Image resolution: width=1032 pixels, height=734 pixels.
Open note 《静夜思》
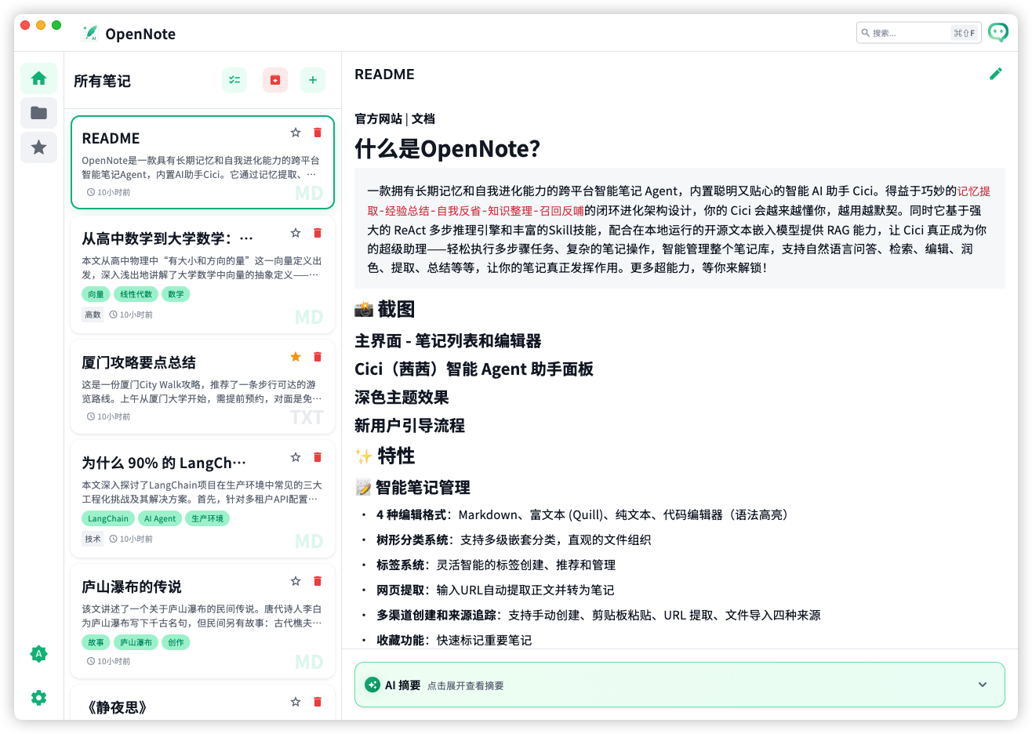(202, 703)
